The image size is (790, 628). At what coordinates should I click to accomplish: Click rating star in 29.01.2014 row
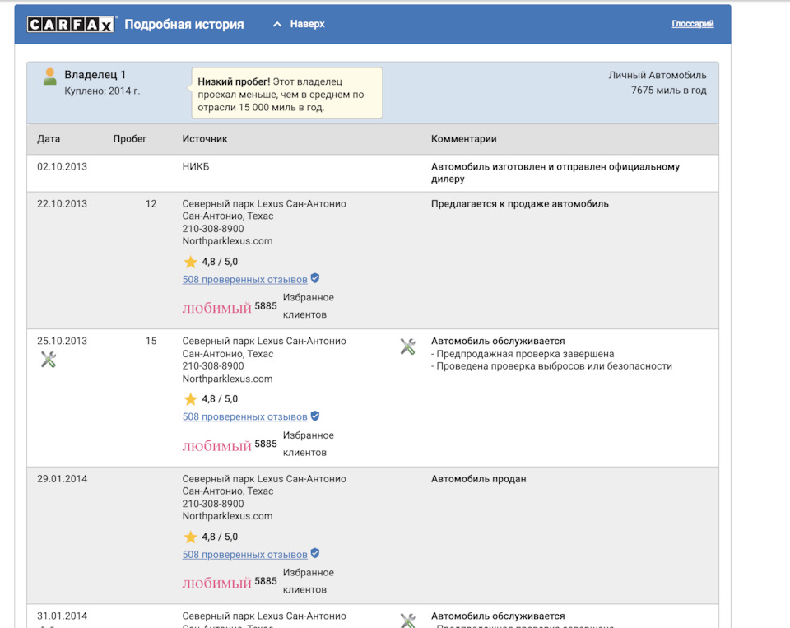[x=190, y=537]
